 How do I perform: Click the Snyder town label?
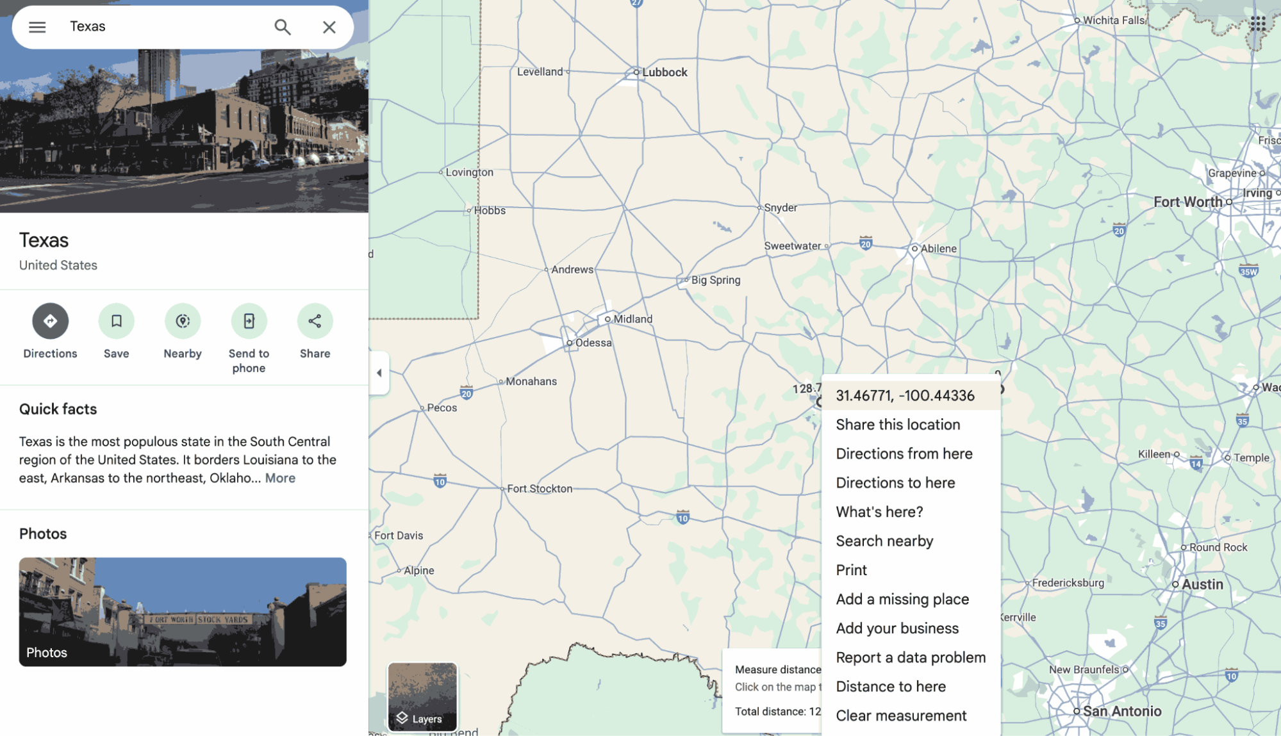click(x=781, y=208)
